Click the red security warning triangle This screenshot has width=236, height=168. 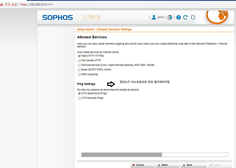[2, 5]
